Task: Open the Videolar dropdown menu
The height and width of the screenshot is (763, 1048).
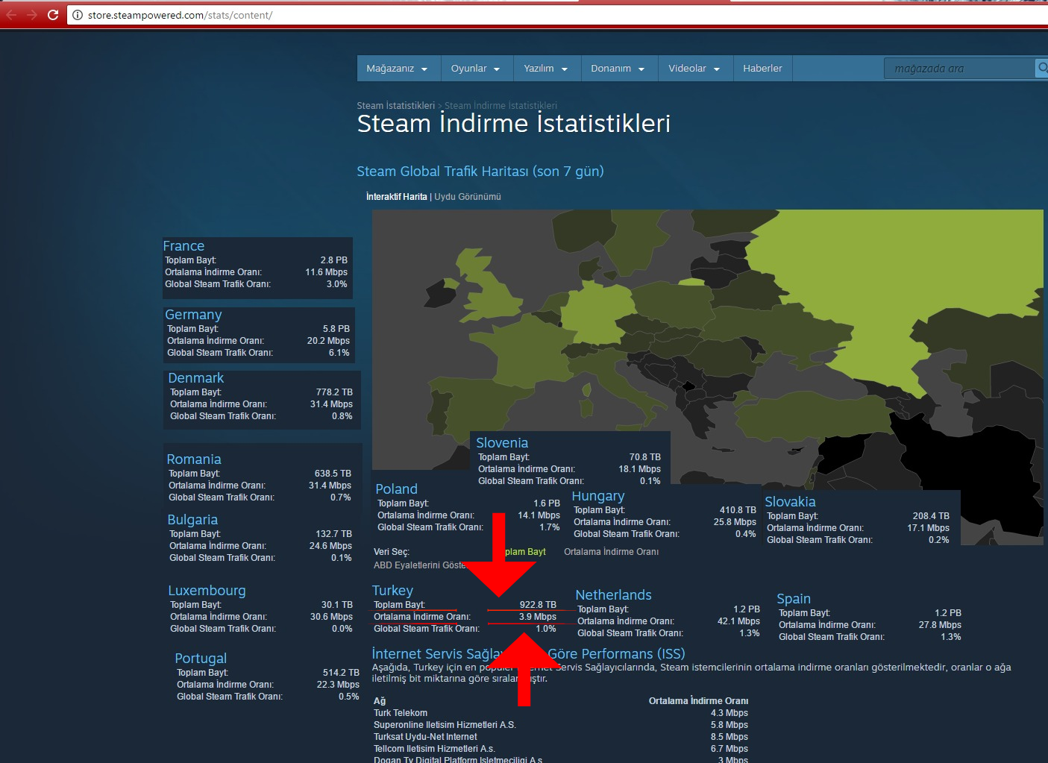Action: pyautogui.click(x=694, y=68)
